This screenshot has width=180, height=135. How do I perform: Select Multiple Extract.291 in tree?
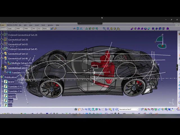22,63
